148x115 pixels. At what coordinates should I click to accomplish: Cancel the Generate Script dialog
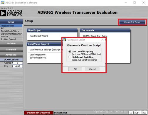pyautogui.click(x=92, y=69)
